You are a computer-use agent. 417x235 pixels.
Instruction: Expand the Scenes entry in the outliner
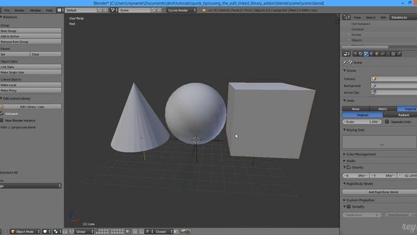pos(349,35)
